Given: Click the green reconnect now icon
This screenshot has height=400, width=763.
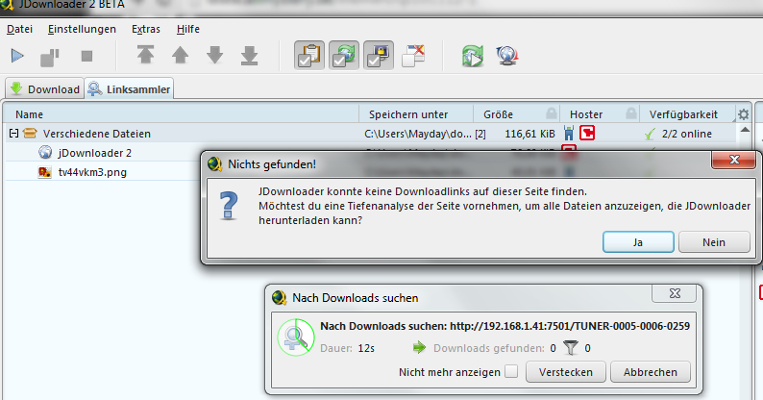Looking at the screenshot, I should point(473,56).
